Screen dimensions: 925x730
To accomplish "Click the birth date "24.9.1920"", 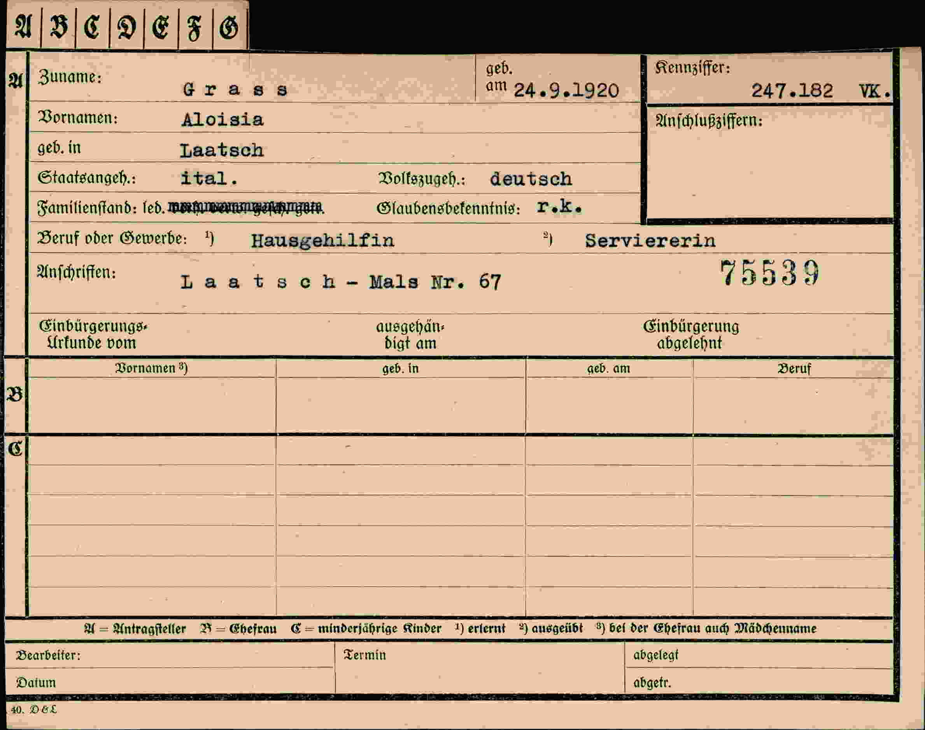I will pos(566,91).
